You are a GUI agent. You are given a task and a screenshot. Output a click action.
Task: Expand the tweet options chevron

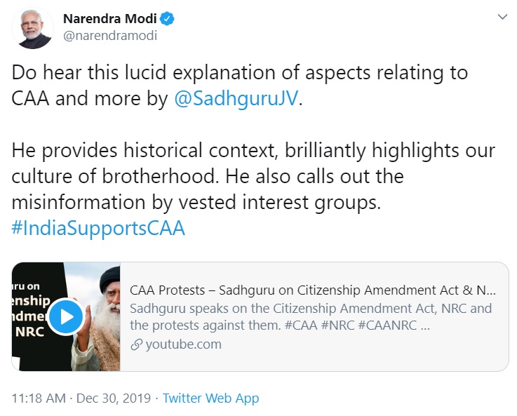pos(502,17)
